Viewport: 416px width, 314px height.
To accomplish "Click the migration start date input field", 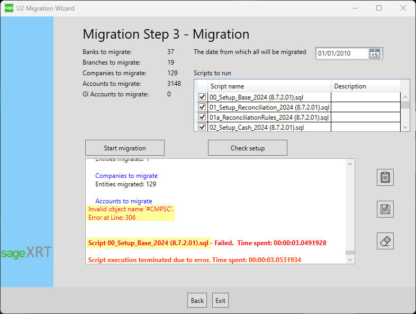I will [341, 53].
